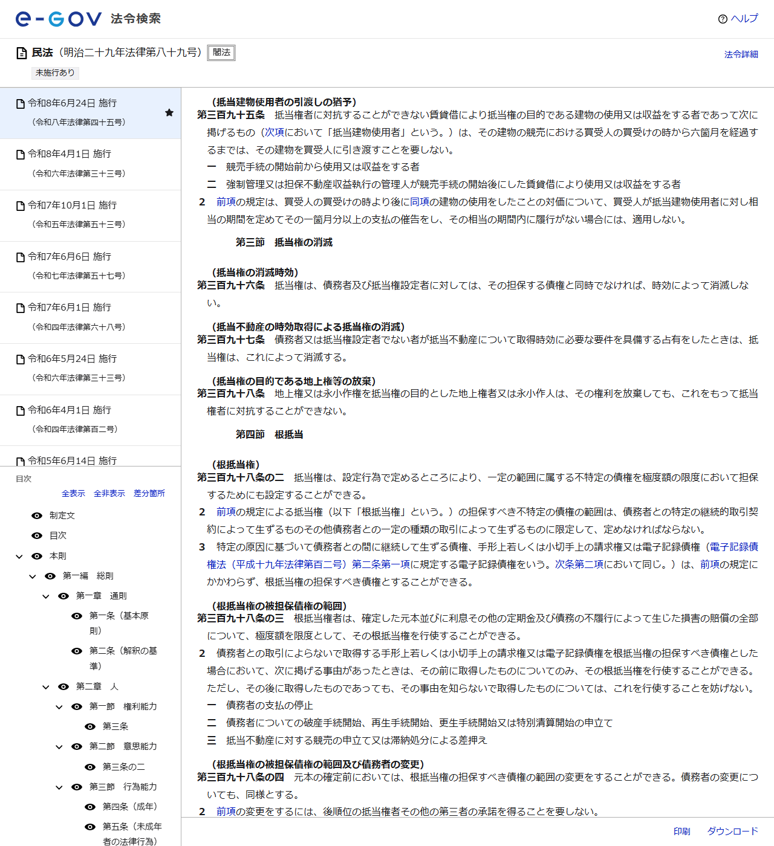Toggle visibility eye for 第三条

(90, 726)
